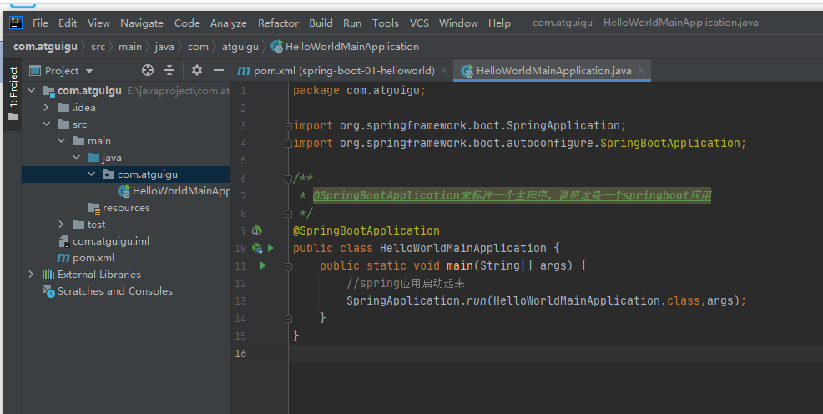Open the Refactor menu

point(278,23)
